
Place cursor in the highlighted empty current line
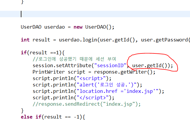[95, 14]
